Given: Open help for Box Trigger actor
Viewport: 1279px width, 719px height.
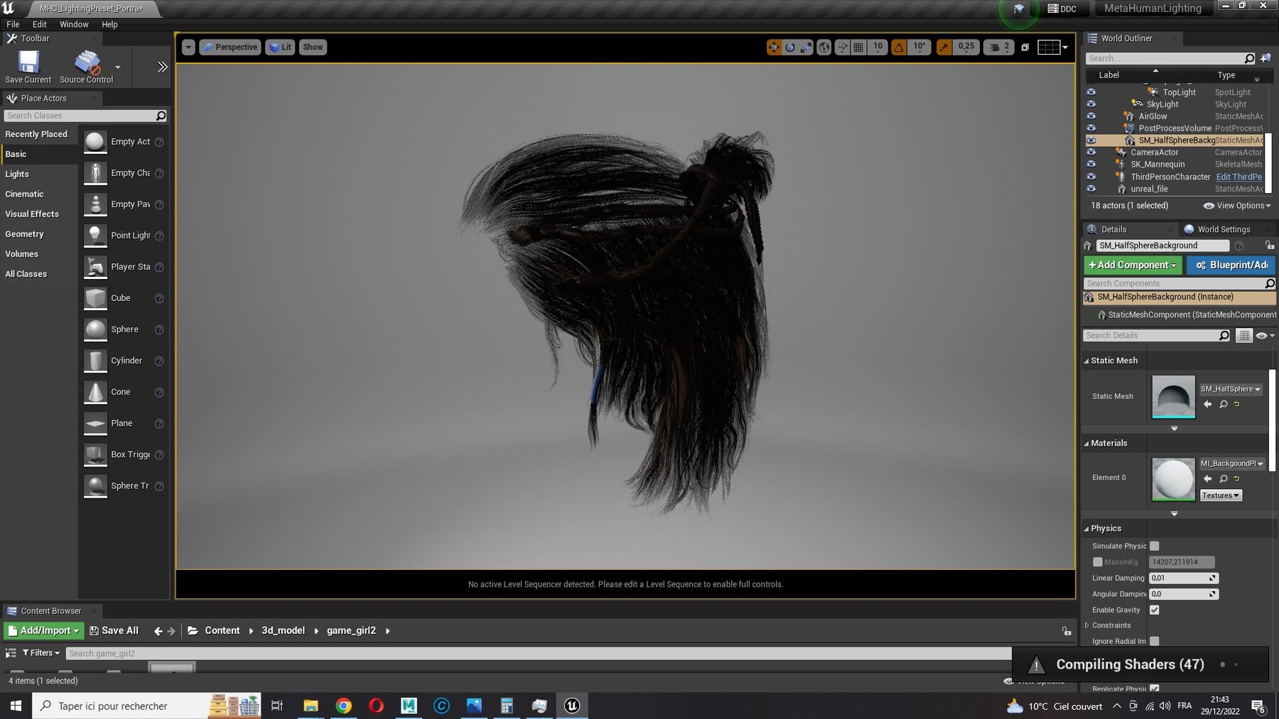Looking at the screenshot, I should coord(159,455).
